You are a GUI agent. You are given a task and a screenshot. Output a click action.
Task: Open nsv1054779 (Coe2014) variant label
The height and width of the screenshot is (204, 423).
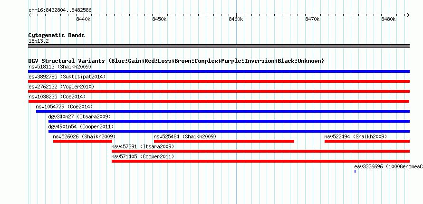coord(64,107)
